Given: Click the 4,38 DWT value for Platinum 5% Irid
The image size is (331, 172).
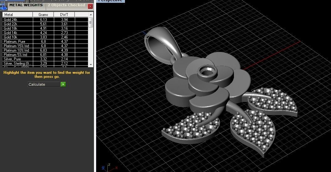Looking at the screenshot, I should (x=65, y=55).
